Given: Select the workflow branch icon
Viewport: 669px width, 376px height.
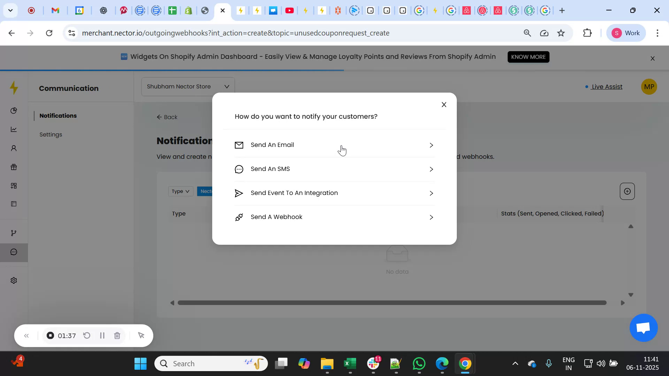Looking at the screenshot, I should click(14, 232).
